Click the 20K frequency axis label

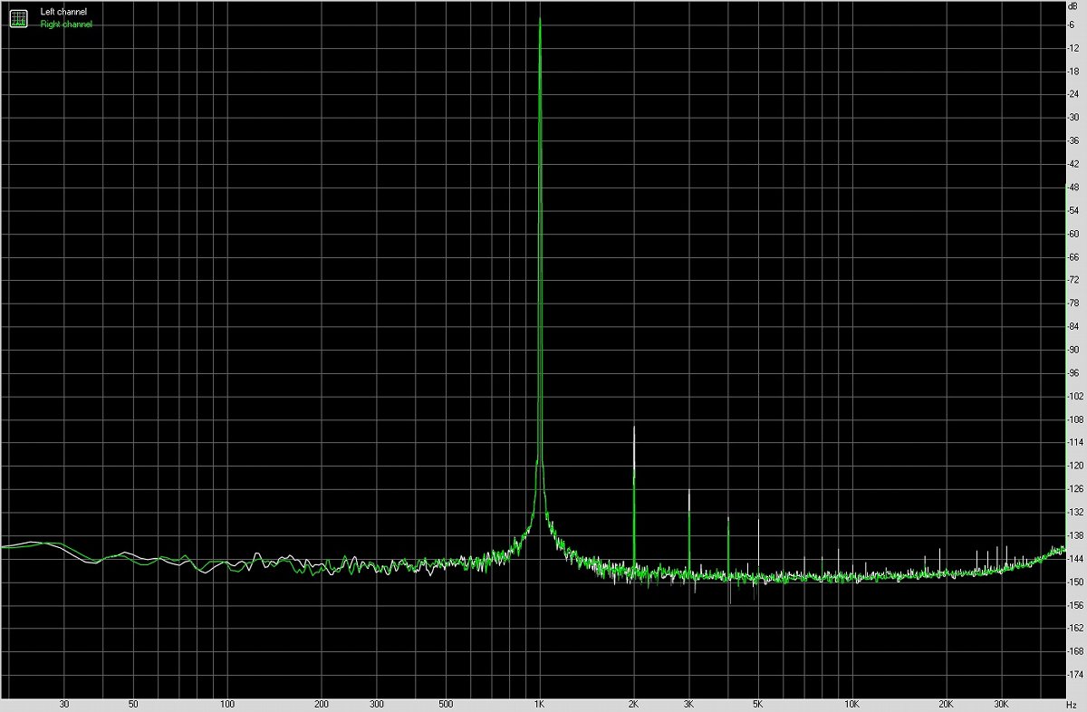[x=947, y=704]
